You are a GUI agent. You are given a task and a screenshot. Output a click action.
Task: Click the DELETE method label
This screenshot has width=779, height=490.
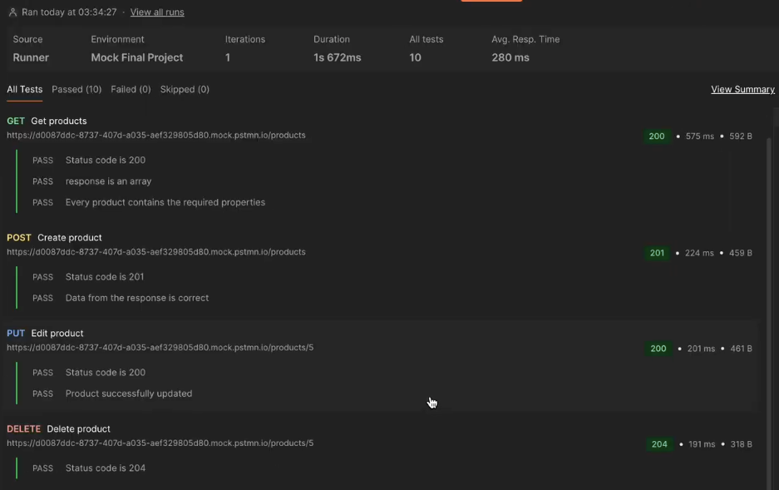[23, 428]
